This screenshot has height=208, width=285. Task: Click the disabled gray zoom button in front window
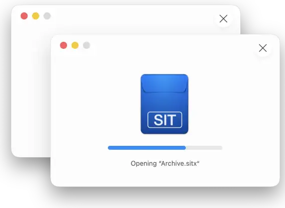coord(87,45)
